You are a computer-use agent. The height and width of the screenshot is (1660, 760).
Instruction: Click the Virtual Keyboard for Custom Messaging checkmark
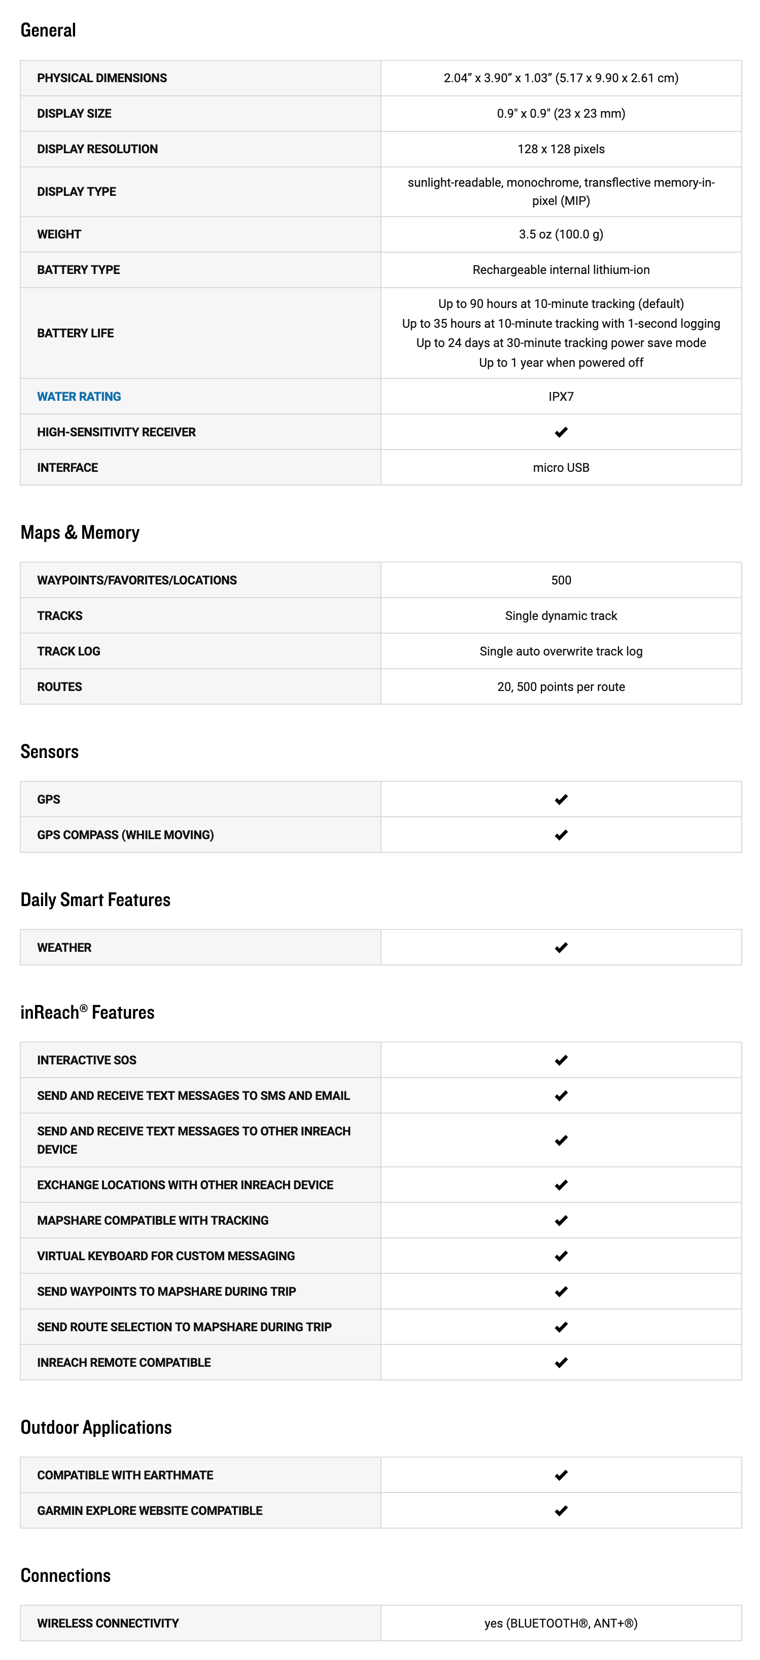click(x=561, y=1256)
